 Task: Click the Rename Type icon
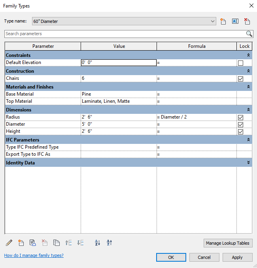pos(235,21)
